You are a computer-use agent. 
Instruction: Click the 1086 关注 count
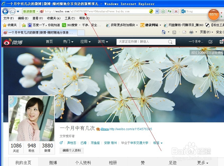16,148
